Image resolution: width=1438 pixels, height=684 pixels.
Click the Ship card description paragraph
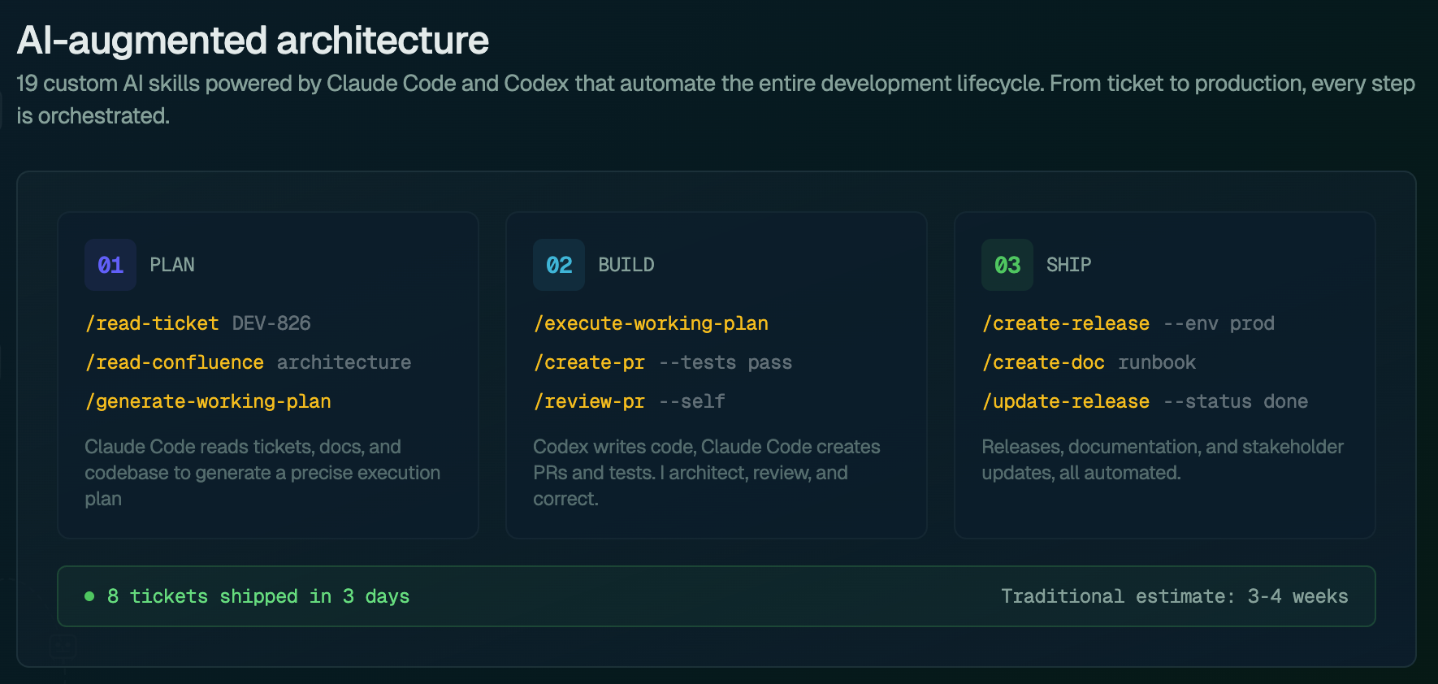point(1163,460)
